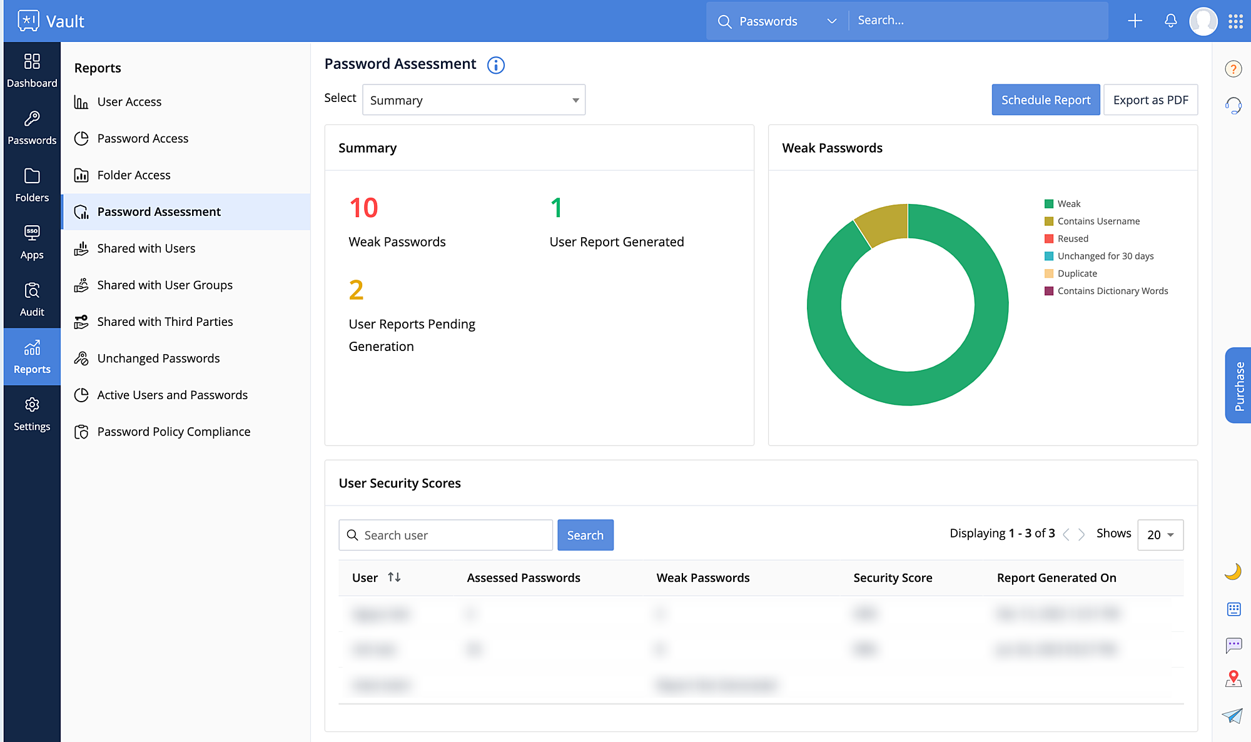The height and width of the screenshot is (742, 1251).
Task: Click the support headset icon
Action: (x=1233, y=105)
